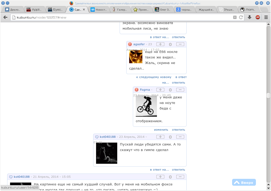The image size is (271, 191).
Task: Close the active Сде... tab
Action: point(84,10)
